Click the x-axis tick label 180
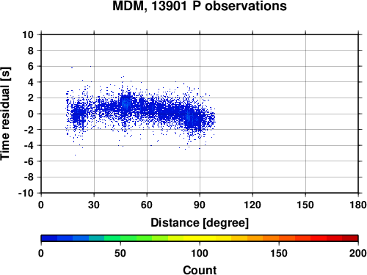 (358, 205)
